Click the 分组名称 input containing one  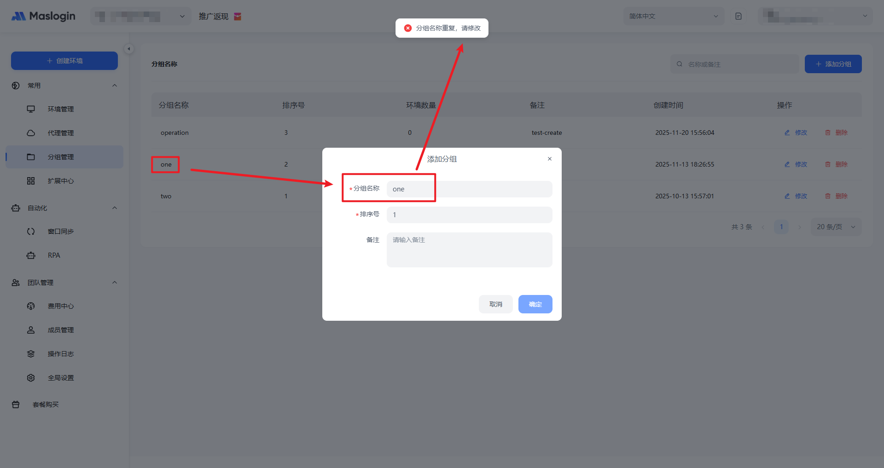pyautogui.click(x=469, y=189)
